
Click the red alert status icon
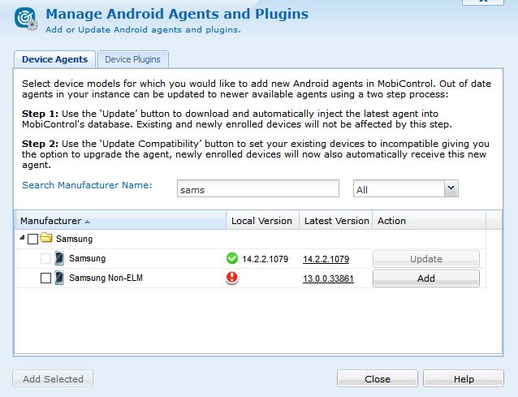[x=233, y=278]
